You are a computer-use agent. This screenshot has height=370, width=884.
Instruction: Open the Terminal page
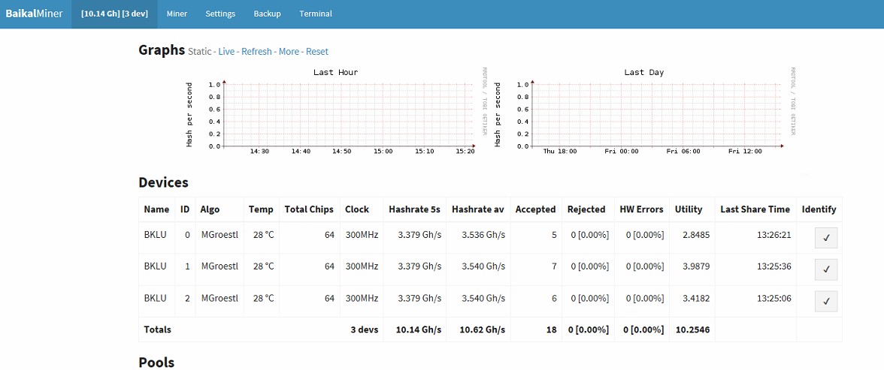point(316,14)
